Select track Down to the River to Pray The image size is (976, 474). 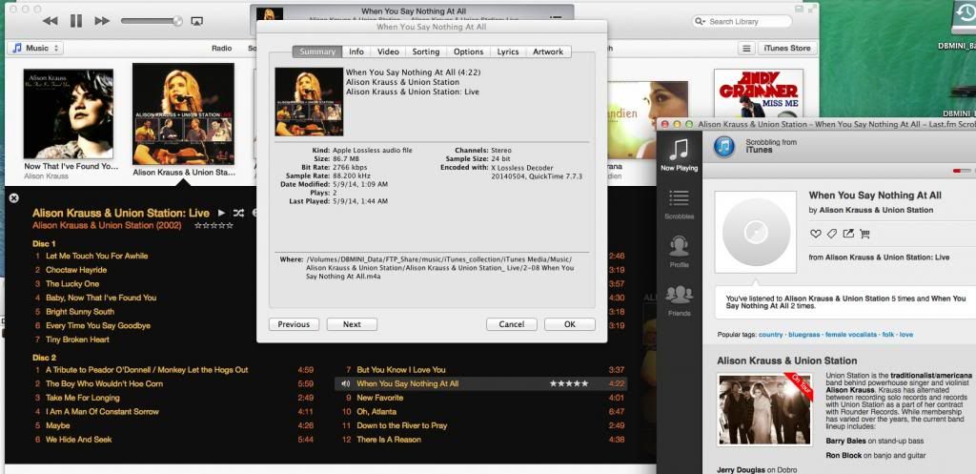(x=401, y=425)
